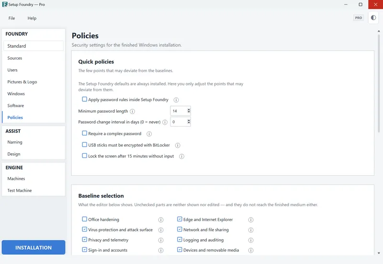Click the scrollbar down arrow
383x264 pixels.
tap(379, 253)
